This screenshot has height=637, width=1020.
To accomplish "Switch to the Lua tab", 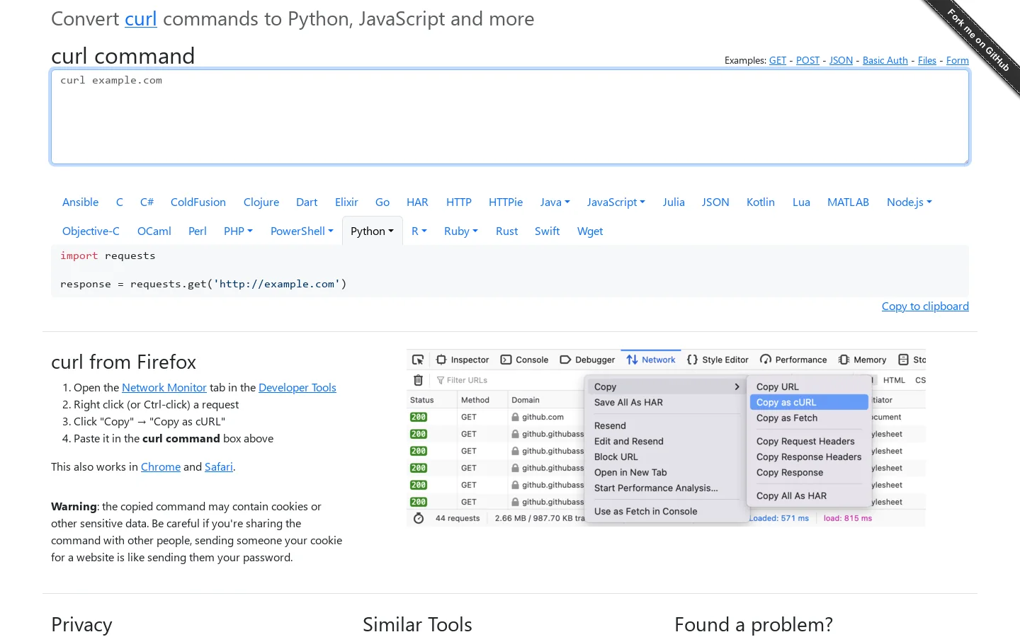I will coord(801,202).
